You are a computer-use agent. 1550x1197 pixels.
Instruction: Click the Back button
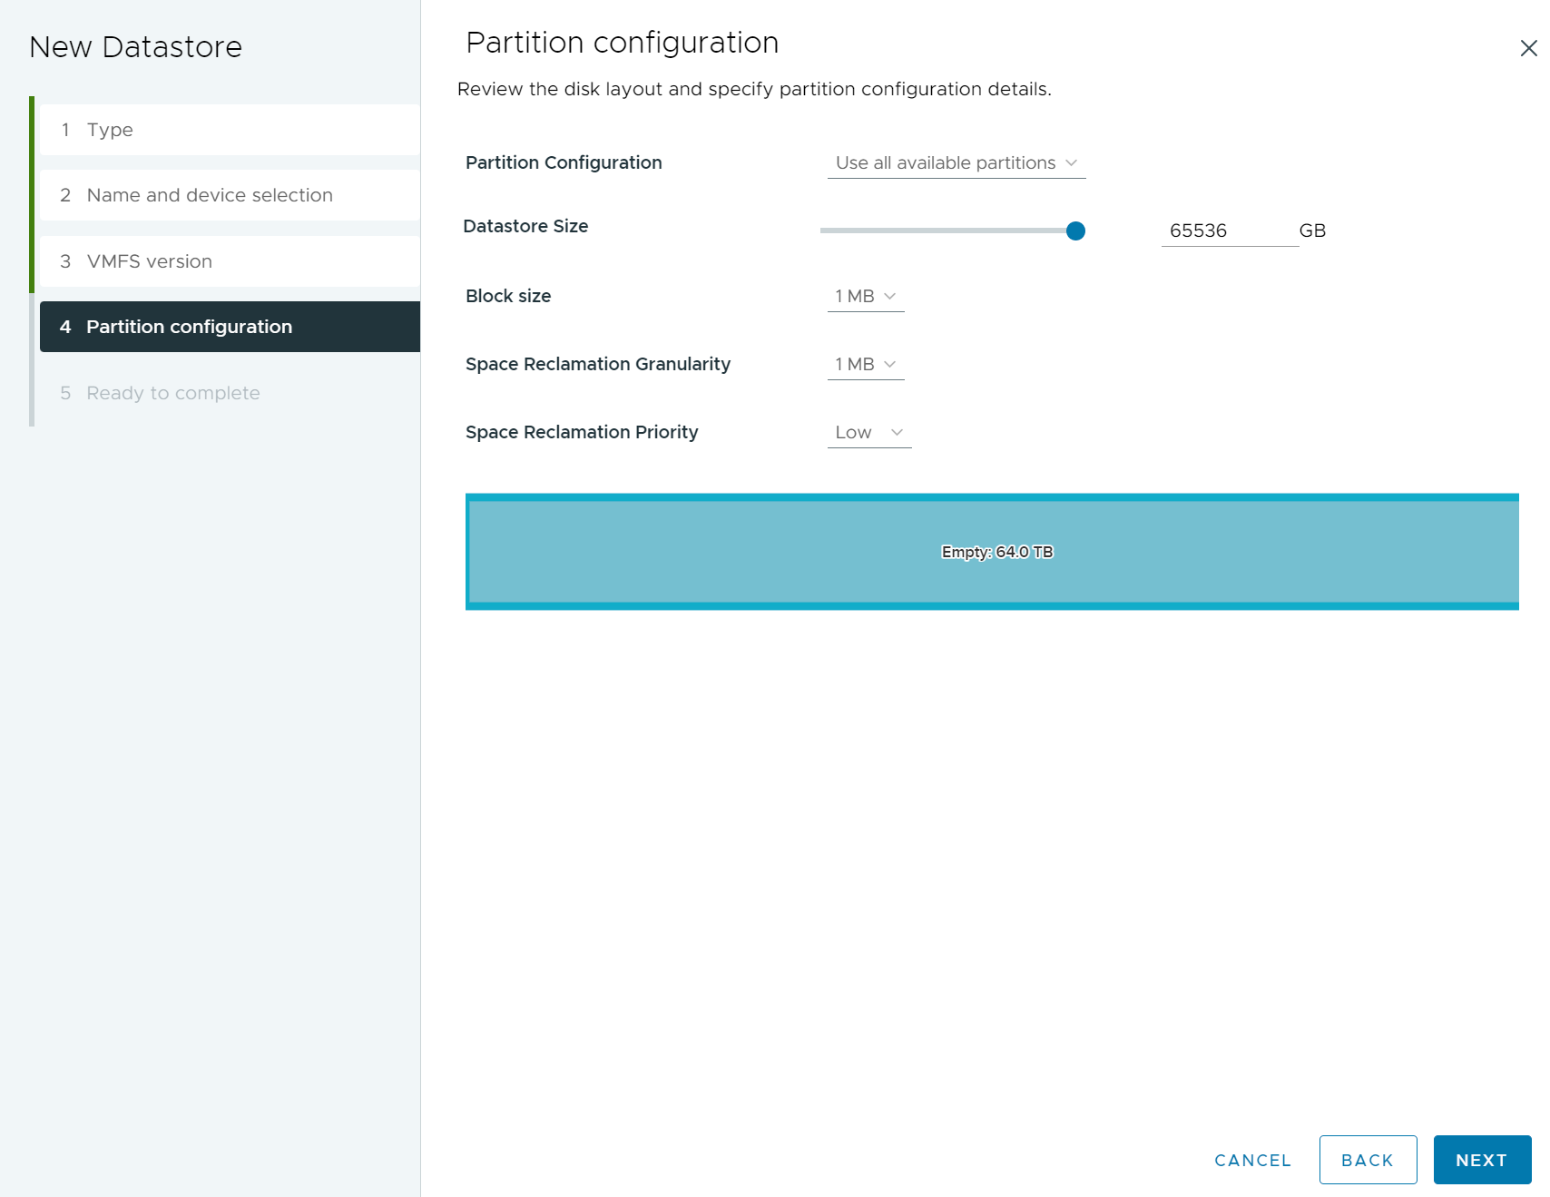coord(1368,1160)
